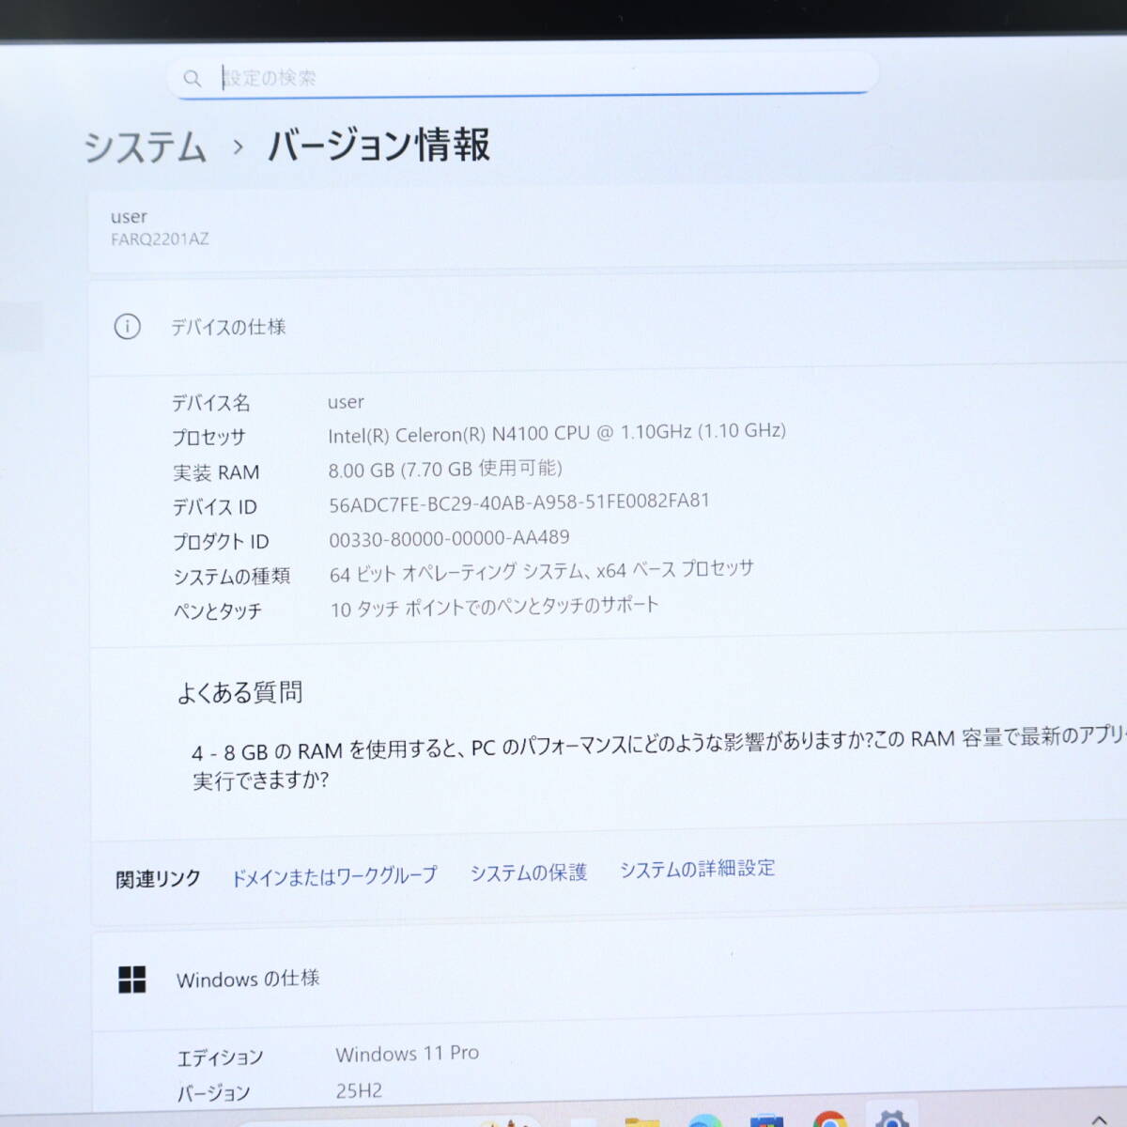Screen dimensions: 1127x1127
Task: Click the Settings gear in the taskbar
Action: 890,1119
